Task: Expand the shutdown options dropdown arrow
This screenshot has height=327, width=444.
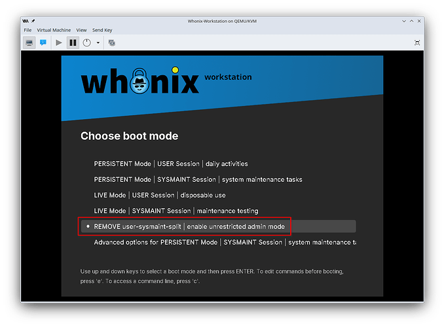Action: [x=98, y=43]
